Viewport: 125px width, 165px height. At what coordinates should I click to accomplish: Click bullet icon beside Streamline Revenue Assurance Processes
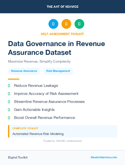(9, 102)
